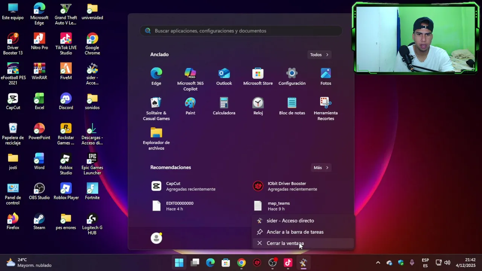Select the Word desktop shortcut
This screenshot has height=271, width=482.
pyautogui.click(x=39, y=162)
